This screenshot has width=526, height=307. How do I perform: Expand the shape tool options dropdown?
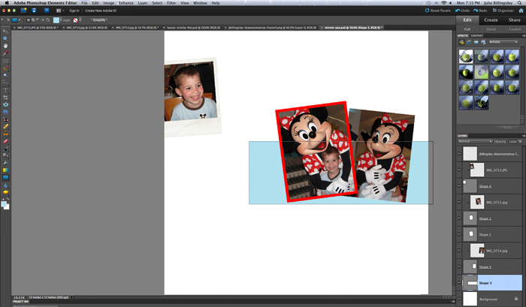[20, 20]
